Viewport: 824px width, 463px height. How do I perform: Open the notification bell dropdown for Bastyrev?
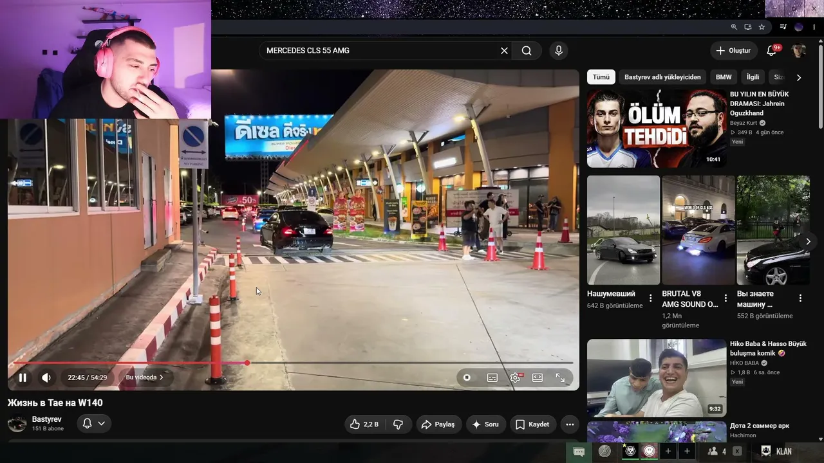pyautogui.click(x=94, y=423)
